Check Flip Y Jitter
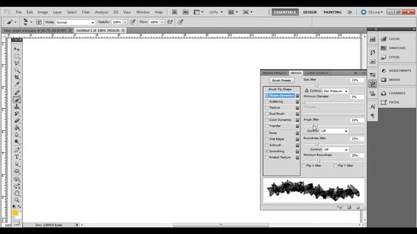Image resolution: width=417 pixels, height=234 pixels. tap(336, 166)
